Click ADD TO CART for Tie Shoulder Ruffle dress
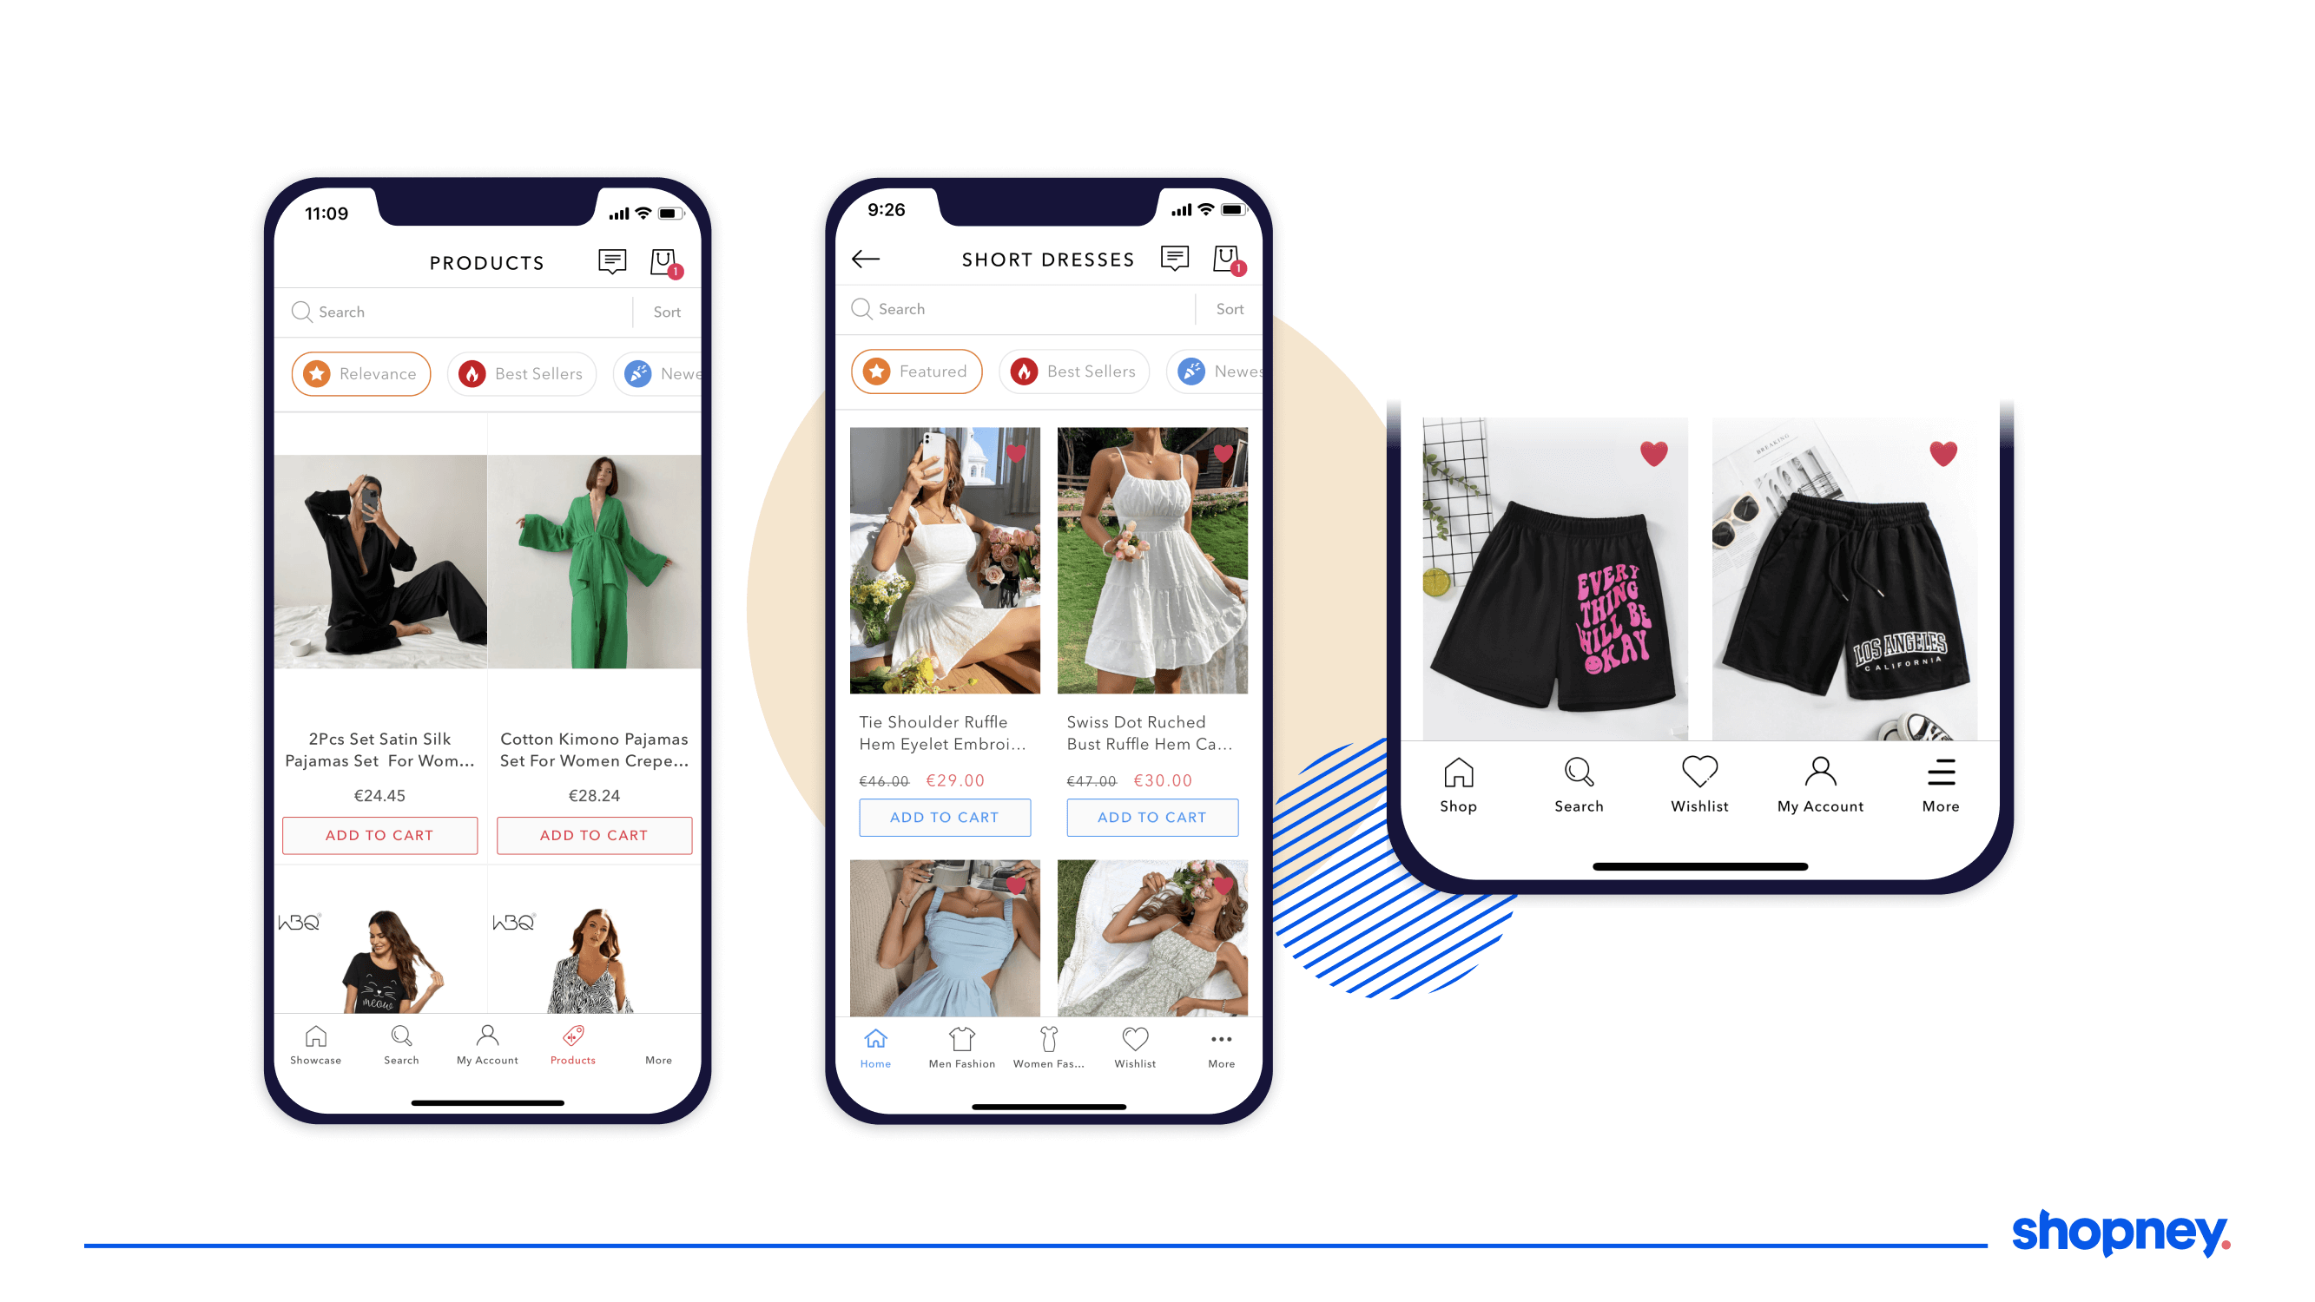Viewport: 2315px width, 1302px height. point(945,817)
